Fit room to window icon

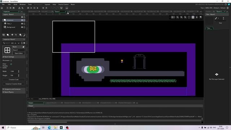[x=189, y=17]
